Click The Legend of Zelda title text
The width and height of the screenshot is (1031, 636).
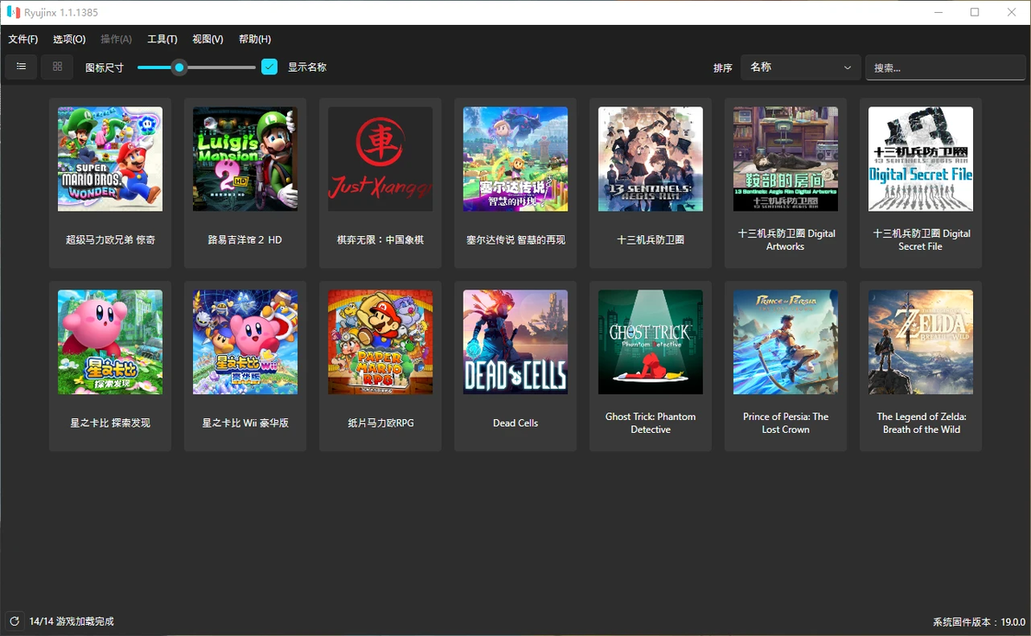921,423
